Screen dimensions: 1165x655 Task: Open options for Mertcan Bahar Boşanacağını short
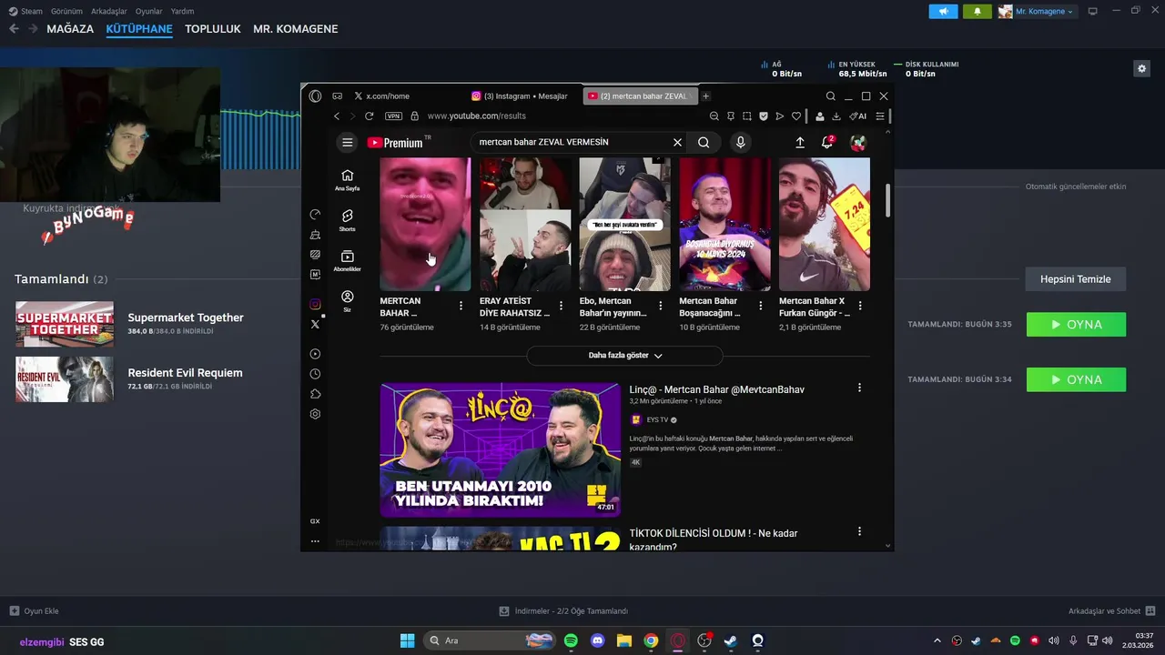760,306
